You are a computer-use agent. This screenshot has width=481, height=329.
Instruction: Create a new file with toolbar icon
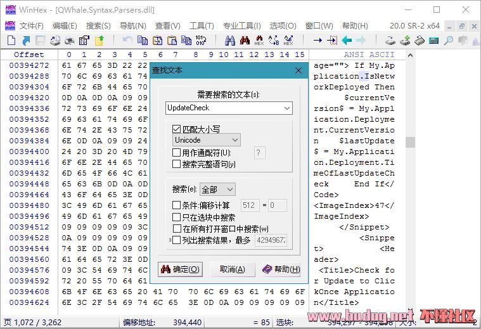[x=11, y=40]
